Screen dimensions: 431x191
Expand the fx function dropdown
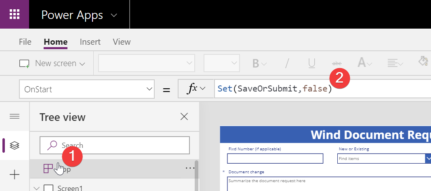point(196,89)
